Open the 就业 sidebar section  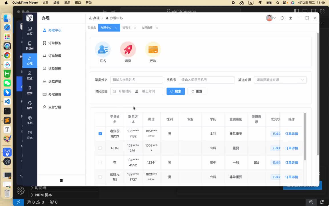(x=30, y=76)
